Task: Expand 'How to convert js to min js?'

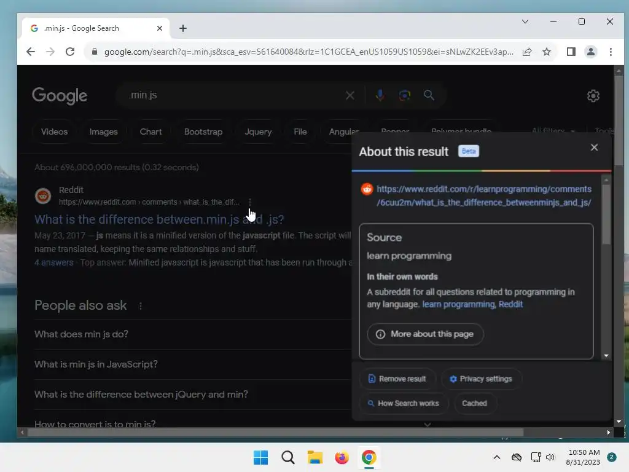Action: coord(192,423)
